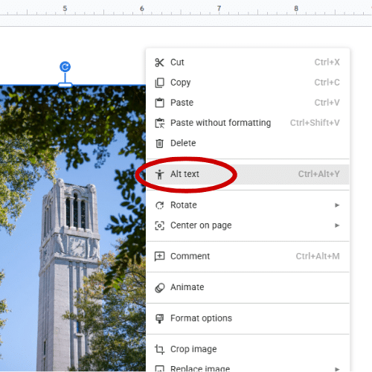This screenshot has height=372, width=372.
Task: Click the Comment plus icon
Action: point(159,257)
